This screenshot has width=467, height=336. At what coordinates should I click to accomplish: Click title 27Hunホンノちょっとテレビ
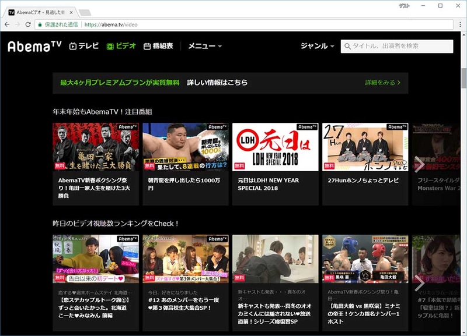point(363,181)
